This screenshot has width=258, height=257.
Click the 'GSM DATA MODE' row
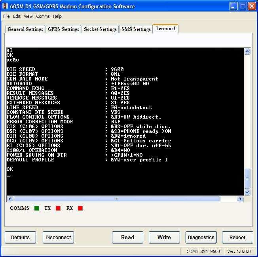point(82,79)
